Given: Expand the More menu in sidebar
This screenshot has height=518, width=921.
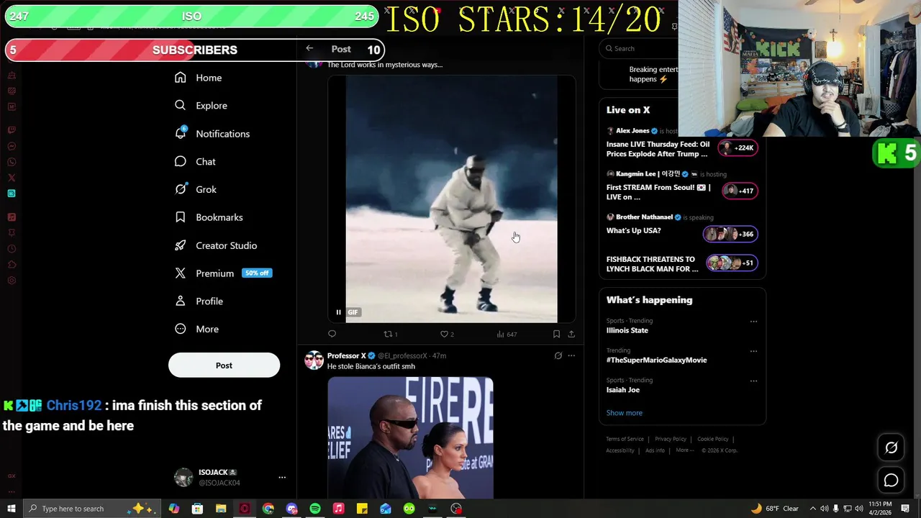Looking at the screenshot, I should pos(197,329).
